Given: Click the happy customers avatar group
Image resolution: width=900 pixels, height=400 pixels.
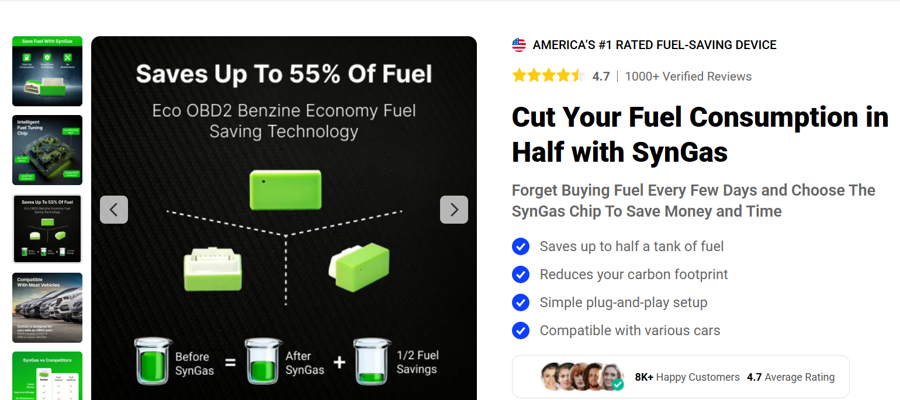Looking at the screenshot, I should (581, 377).
